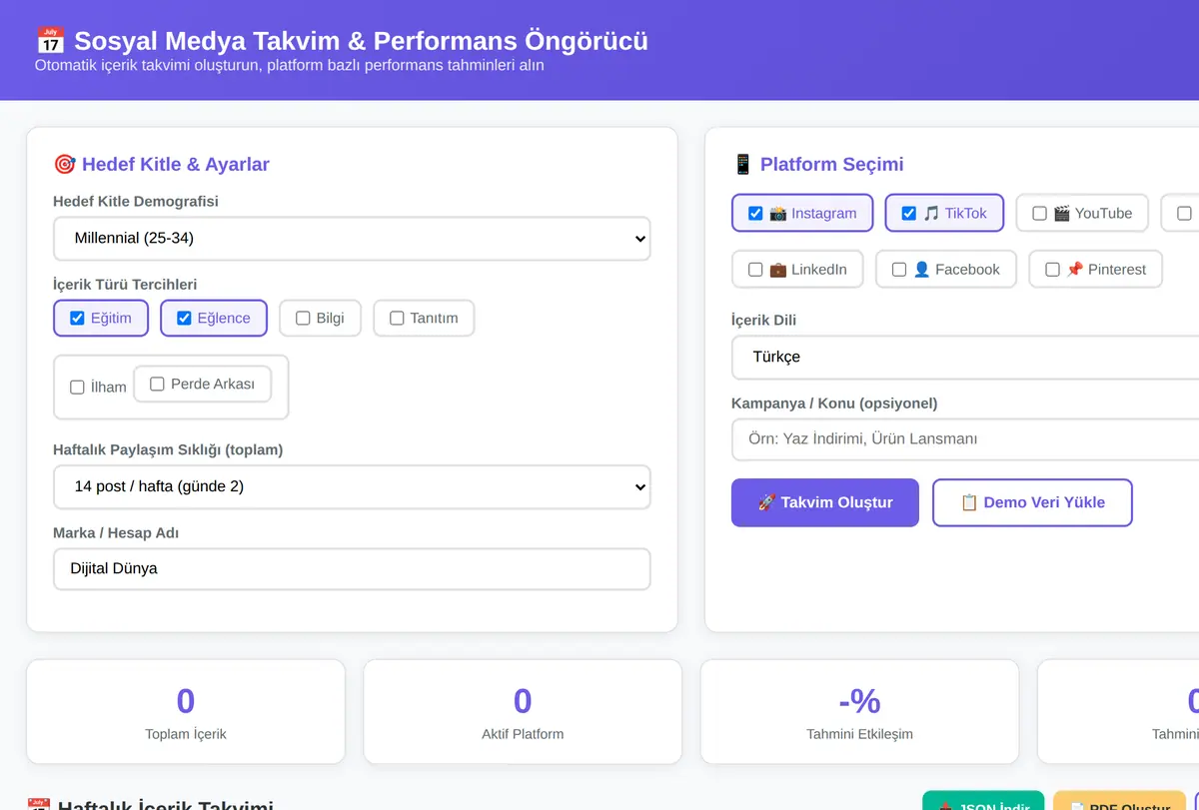The height and width of the screenshot is (810, 1199).
Task: Click the Instagram camera icon
Action: 778,213
